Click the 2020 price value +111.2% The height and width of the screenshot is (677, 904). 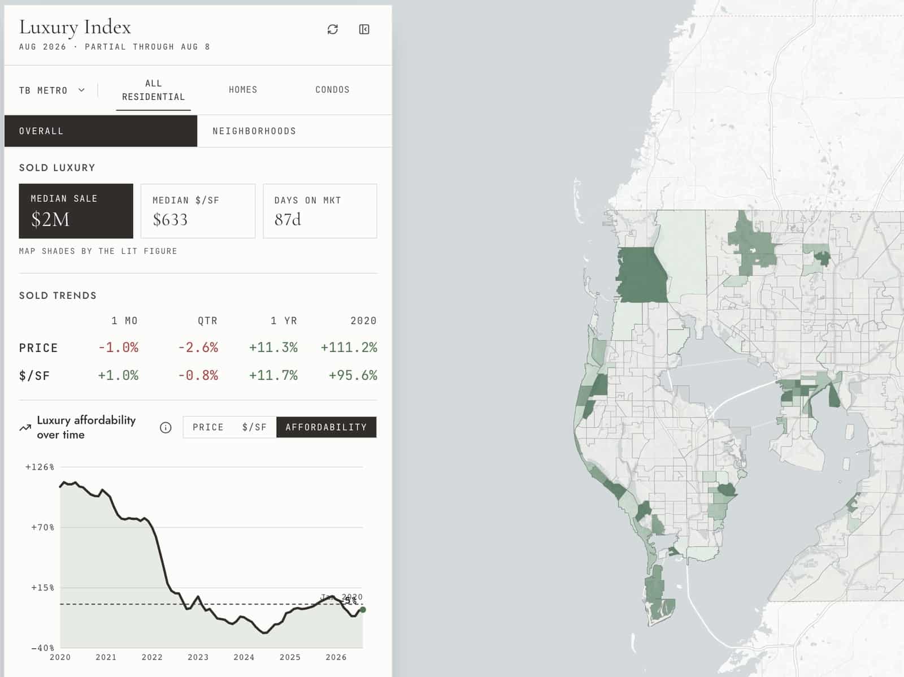(349, 348)
